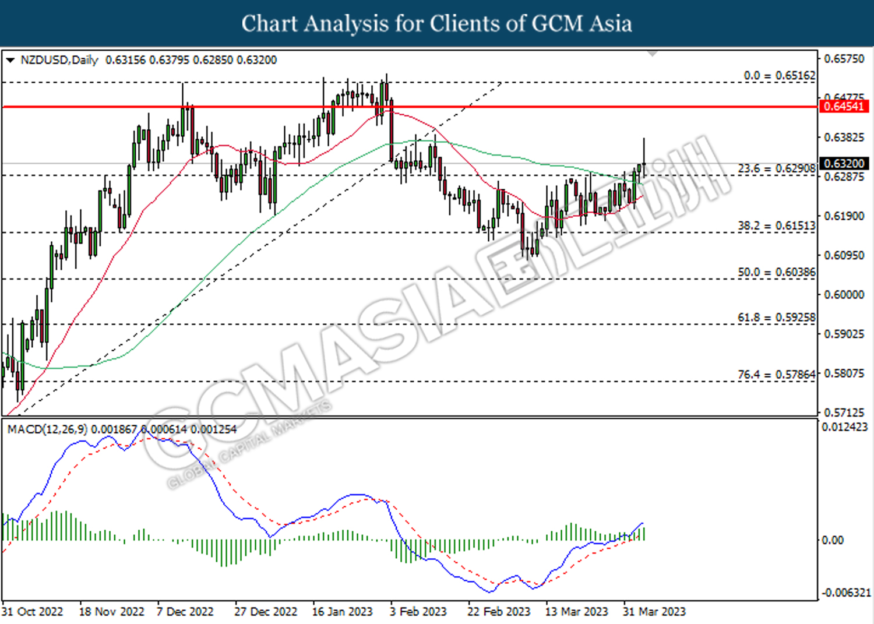Screen dimensions: 874x624
Task: Click the date label 22 Feb 2023
Action: pos(499,612)
